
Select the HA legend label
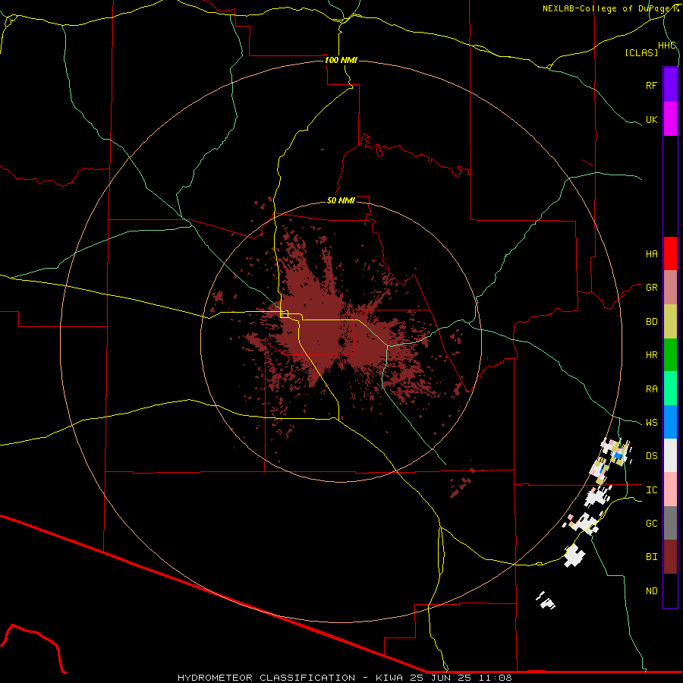tap(651, 254)
